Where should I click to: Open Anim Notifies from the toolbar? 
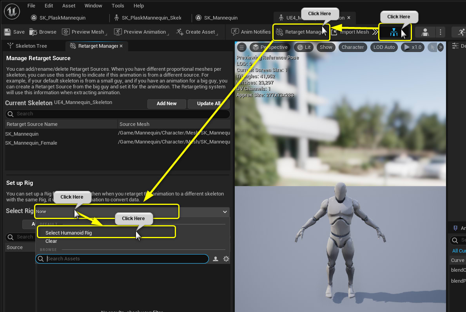pos(251,32)
